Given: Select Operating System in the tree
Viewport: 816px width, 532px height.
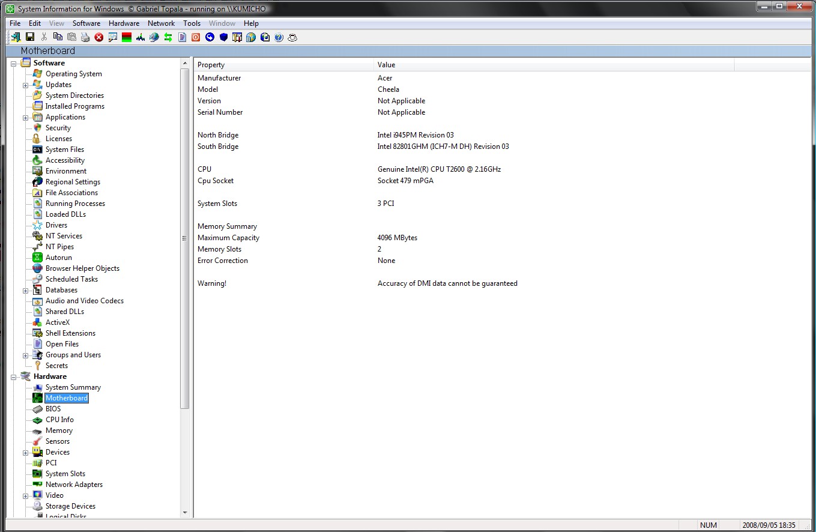Looking at the screenshot, I should pyautogui.click(x=74, y=74).
